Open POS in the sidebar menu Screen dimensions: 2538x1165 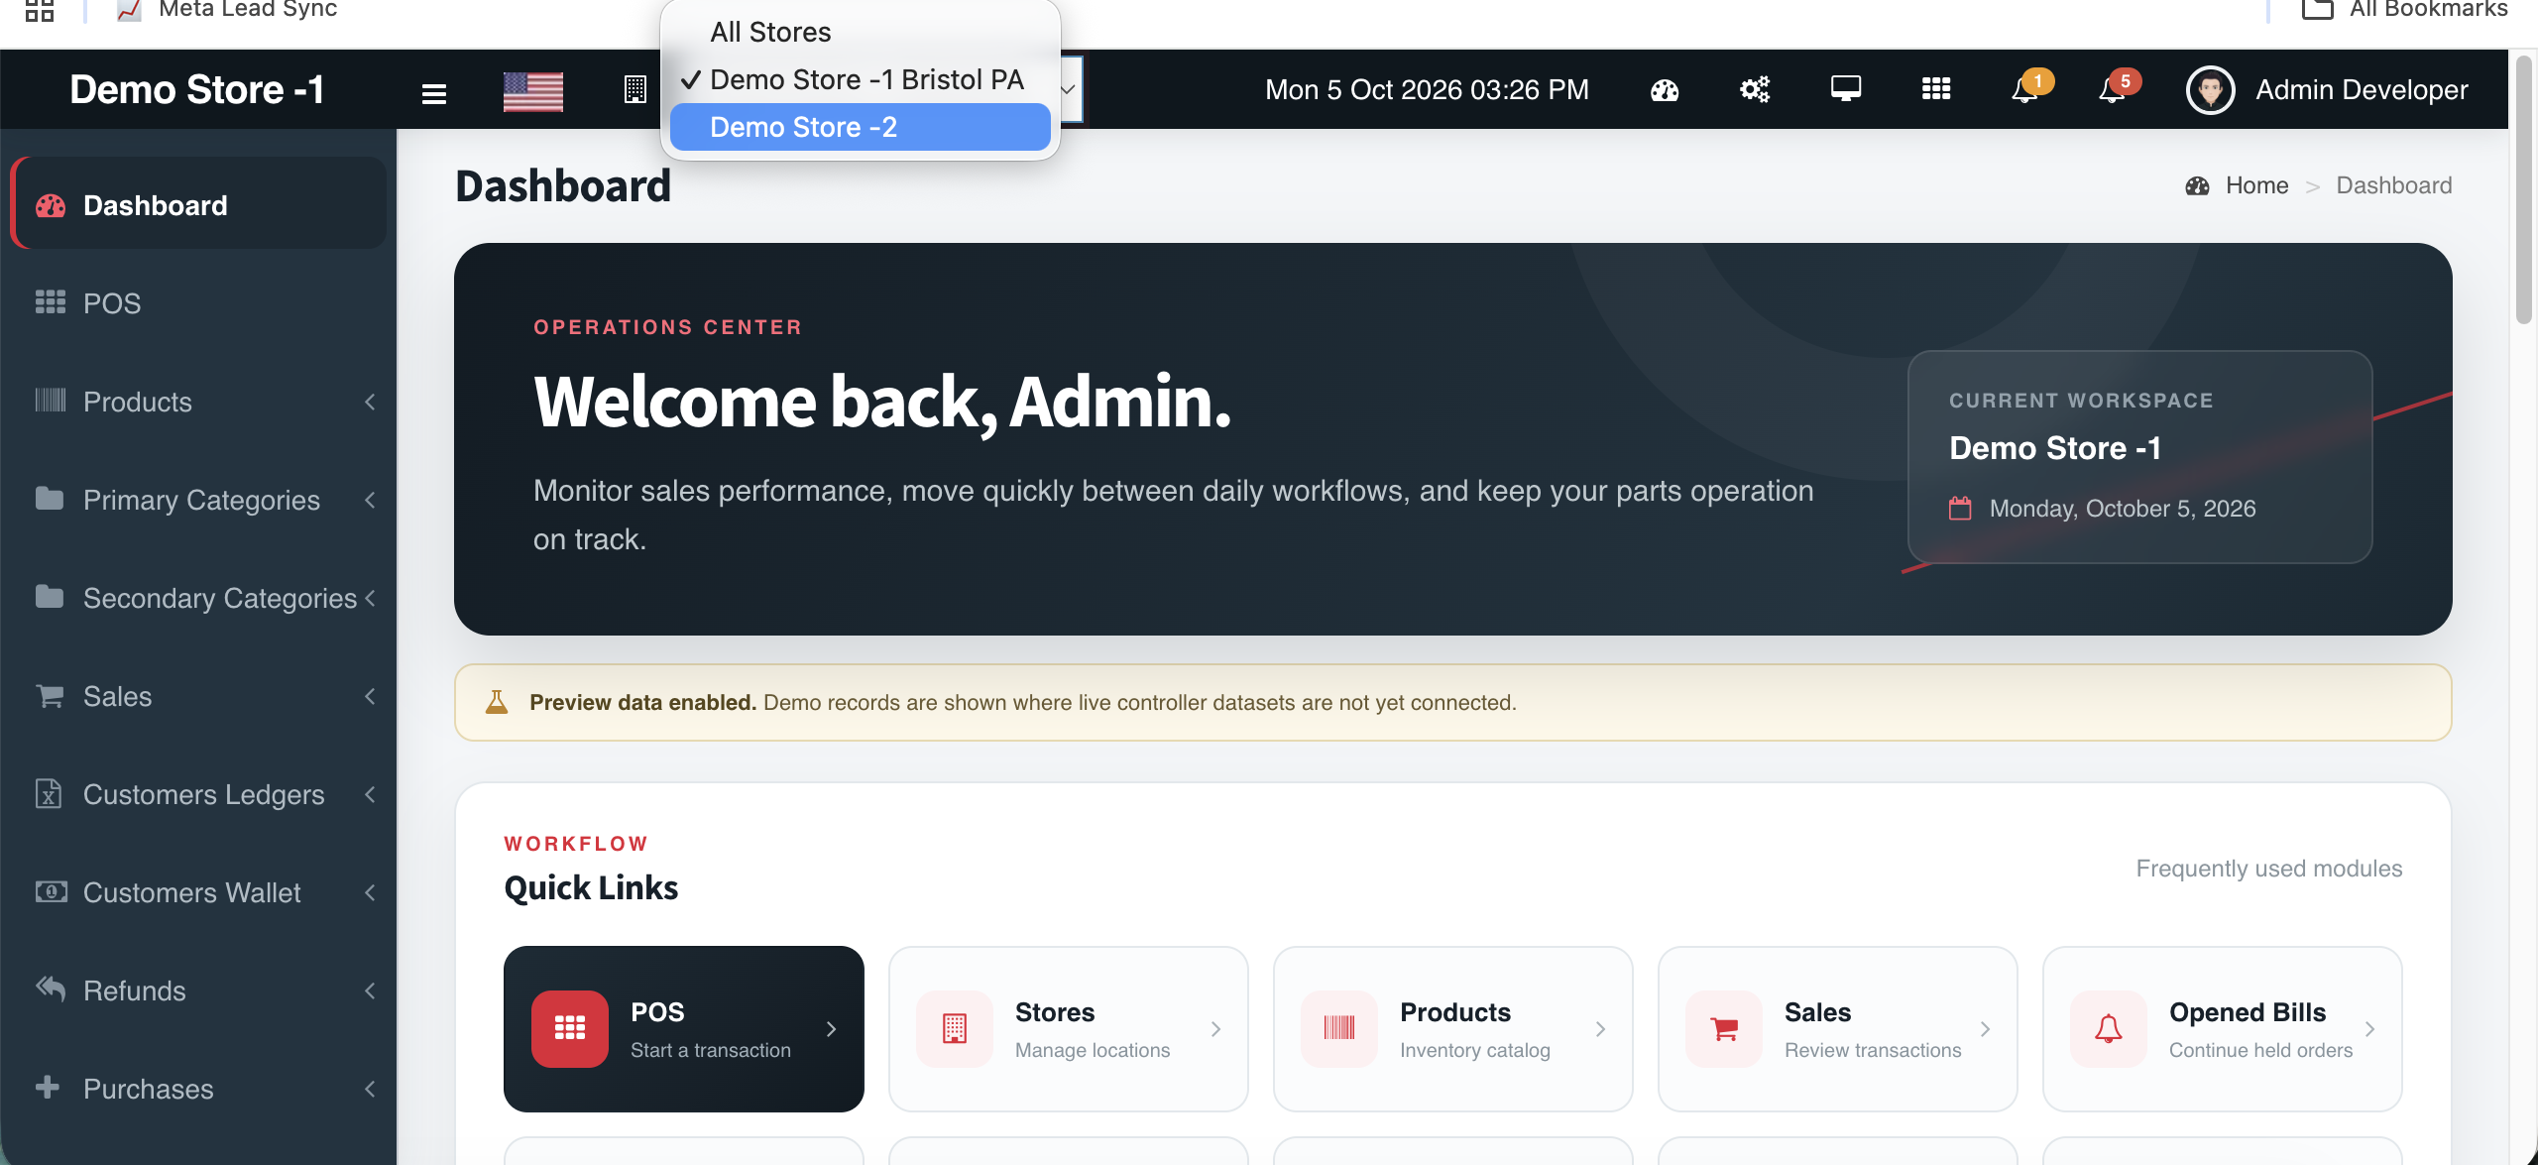click(198, 303)
